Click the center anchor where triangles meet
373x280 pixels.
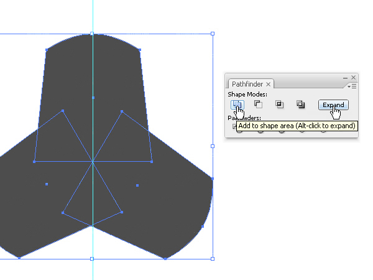click(93, 162)
